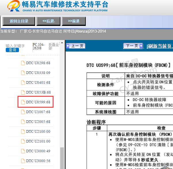Image resolution: width=173 pixels, height=169 pixels.
Task: Select the DTC U0599:68 entry
Action: [x=38, y=102]
